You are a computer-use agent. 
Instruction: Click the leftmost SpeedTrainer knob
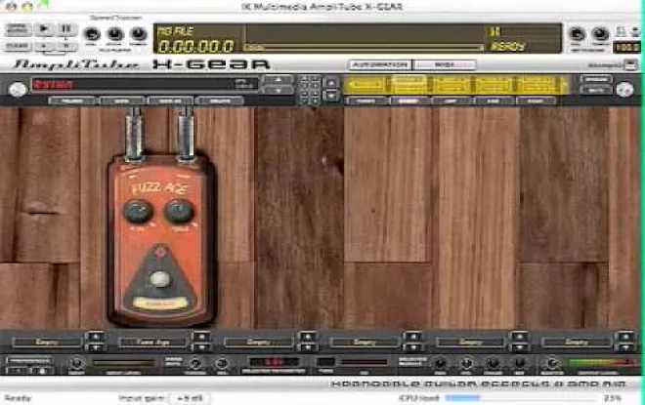pos(92,34)
